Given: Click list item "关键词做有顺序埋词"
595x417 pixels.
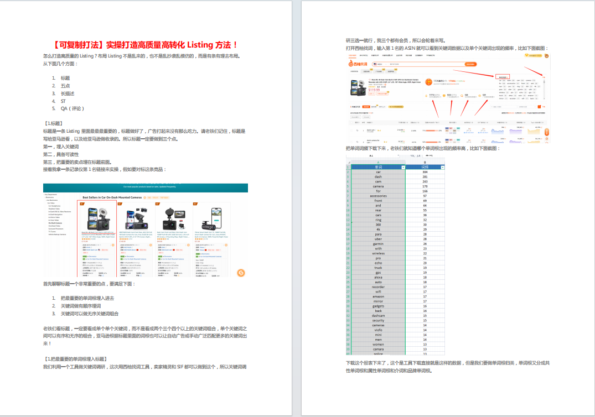Looking at the screenshot, I should pos(81,306).
